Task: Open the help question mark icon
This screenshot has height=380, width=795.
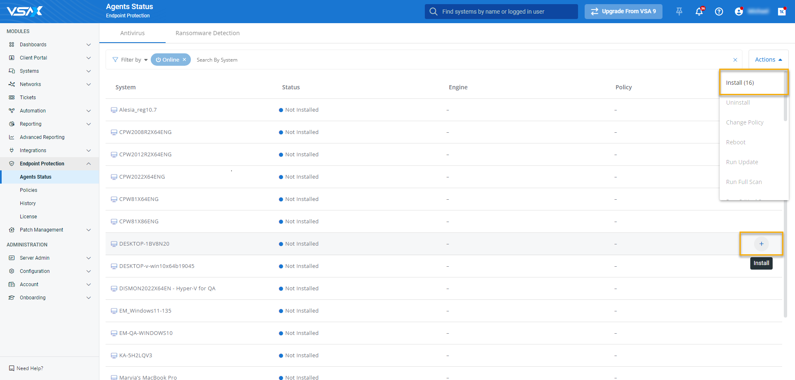Action: point(719,12)
